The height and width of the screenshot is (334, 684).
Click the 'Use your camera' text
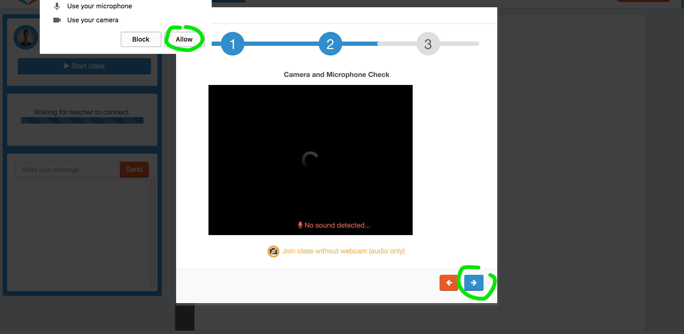click(x=93, y=20)
